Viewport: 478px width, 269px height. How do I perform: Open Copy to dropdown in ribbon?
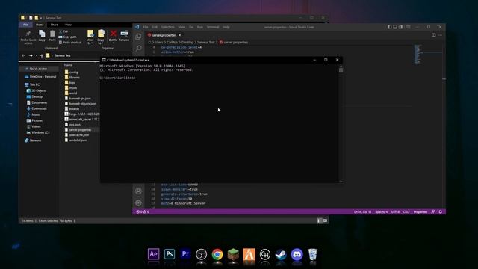point(101,37)
